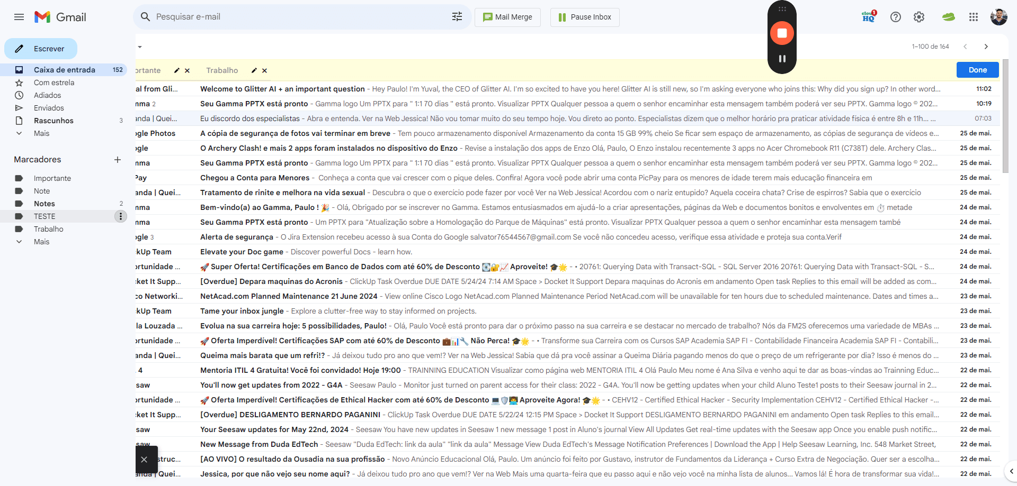
Task: Focus the Pesquisar e-mail search field
Action: pyautogui.click(x=302, y=17)
